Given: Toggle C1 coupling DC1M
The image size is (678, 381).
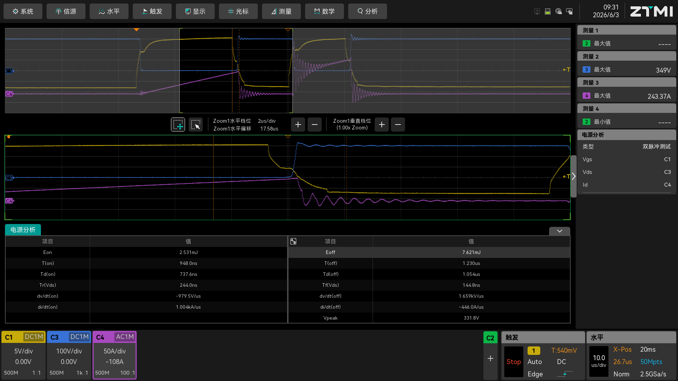Looking at the screenshot, I should pyautogui.click(x=34, y=337).
